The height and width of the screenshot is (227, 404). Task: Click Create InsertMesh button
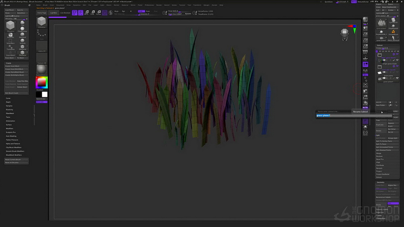[x=16, y=66]
